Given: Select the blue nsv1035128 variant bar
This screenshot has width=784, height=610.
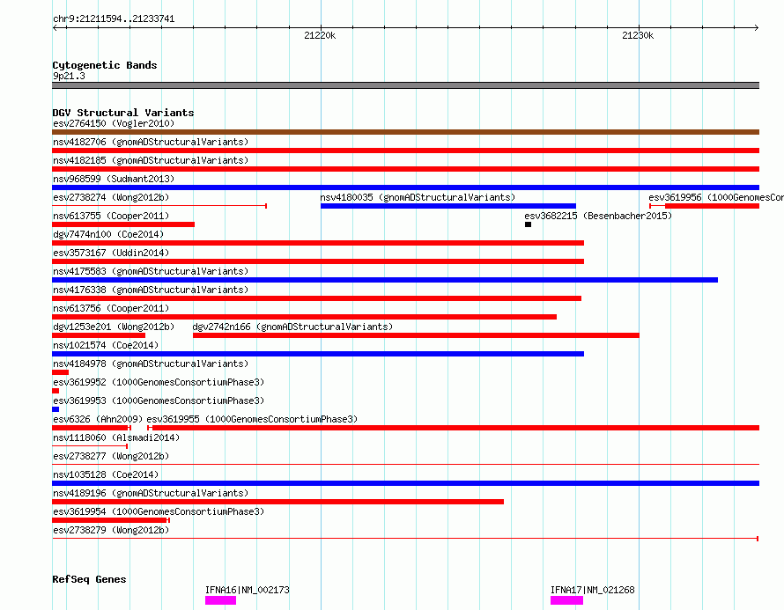Looking at the screenshot, I should point(405,483).
